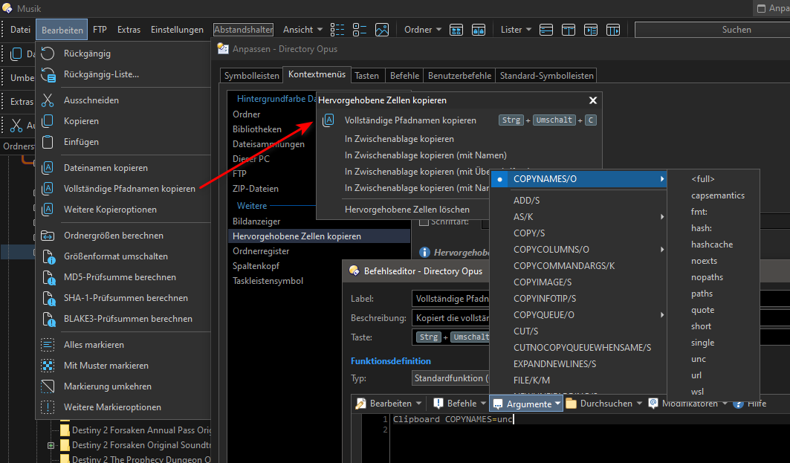Click the Abstandshalter toolbar item
This screenshot has width=790, height=463.
(243, 30)
